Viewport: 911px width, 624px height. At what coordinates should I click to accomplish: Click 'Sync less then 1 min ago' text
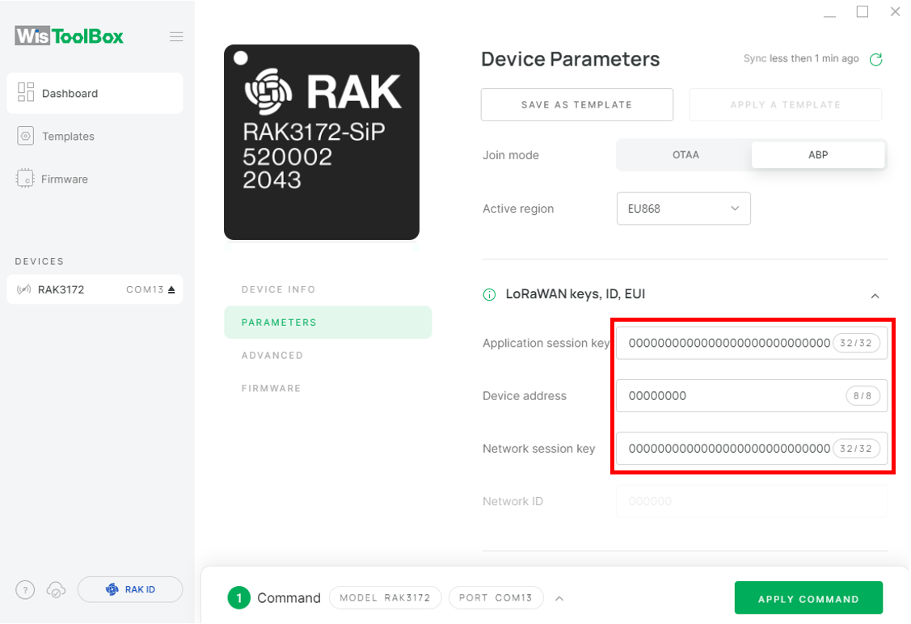tap(800, 59)
